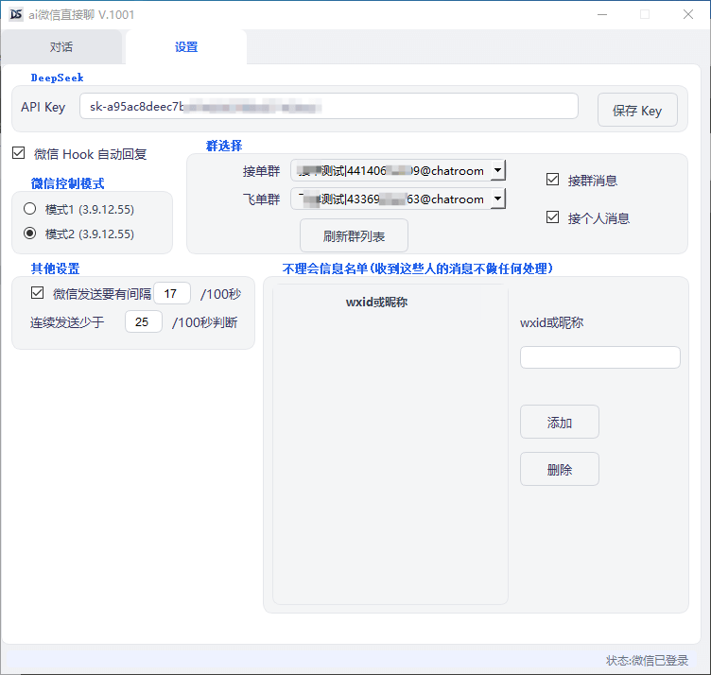Click the 其他设置 section label
The image size is (711, 675).
click(56, 268)
